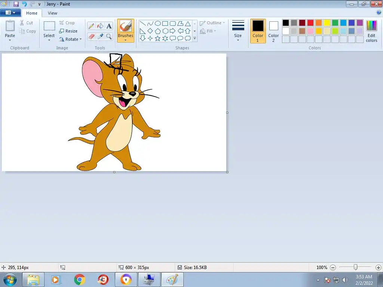
Task: Open the Brushes dropdown arrow
Action: click(125, 40)
